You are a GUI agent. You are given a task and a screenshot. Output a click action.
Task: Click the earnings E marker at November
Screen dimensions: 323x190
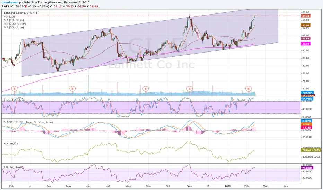(x=190, y=89)
